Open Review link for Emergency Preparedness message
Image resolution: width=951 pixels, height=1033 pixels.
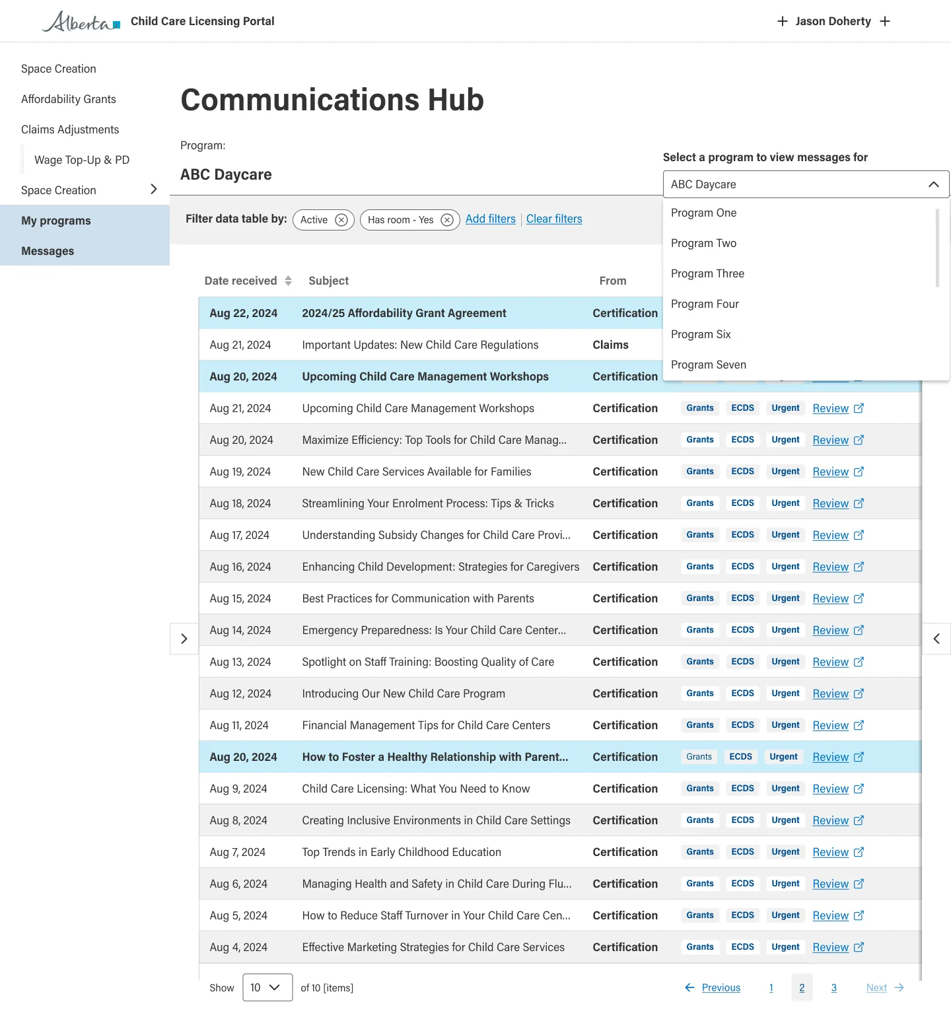click(830, 630)
